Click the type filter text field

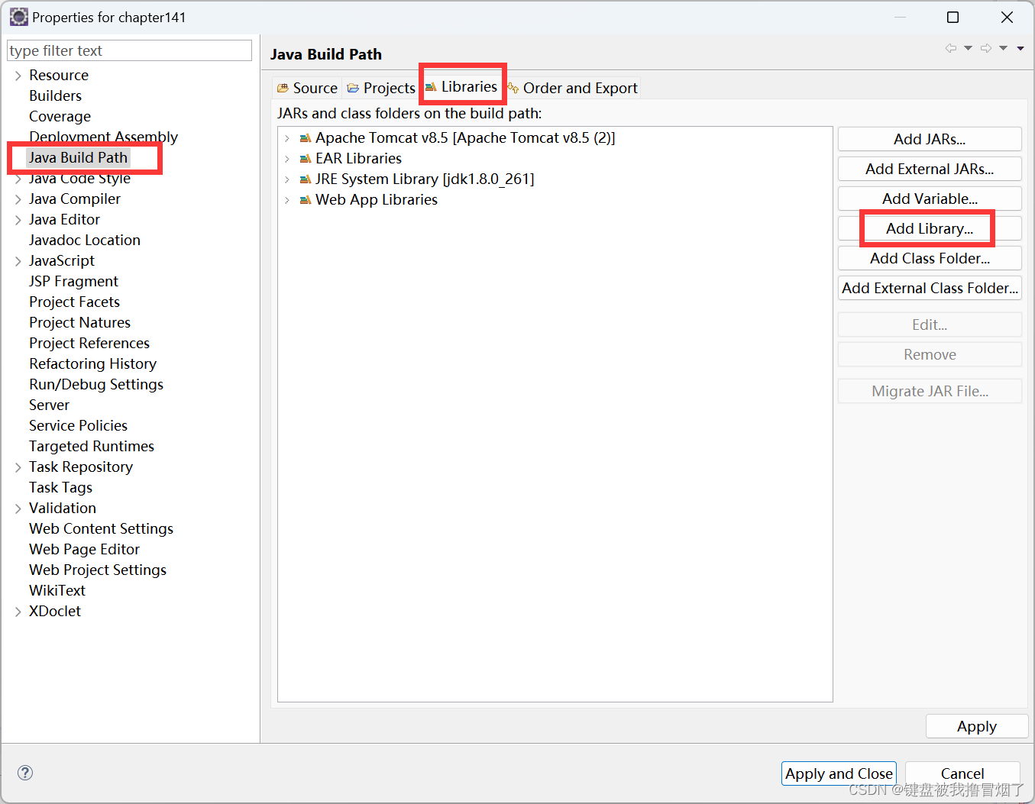click(x=129, y=50)
